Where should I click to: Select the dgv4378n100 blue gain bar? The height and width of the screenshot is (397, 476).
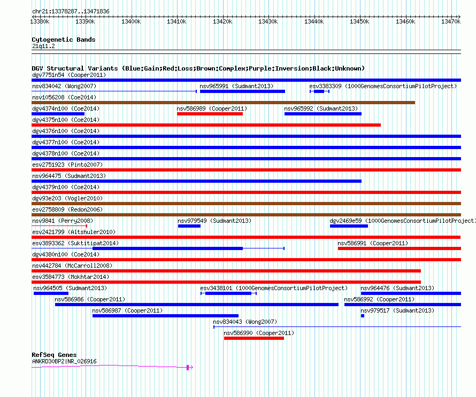[246, 159]
